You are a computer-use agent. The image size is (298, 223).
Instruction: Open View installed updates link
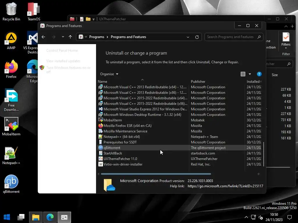tap(63, 61)
